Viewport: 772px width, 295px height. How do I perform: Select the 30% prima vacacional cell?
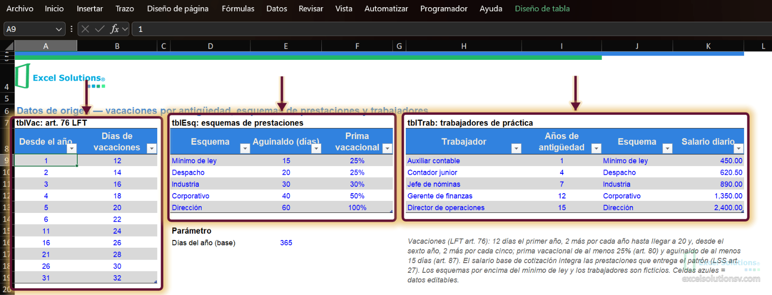coord(357,184)
